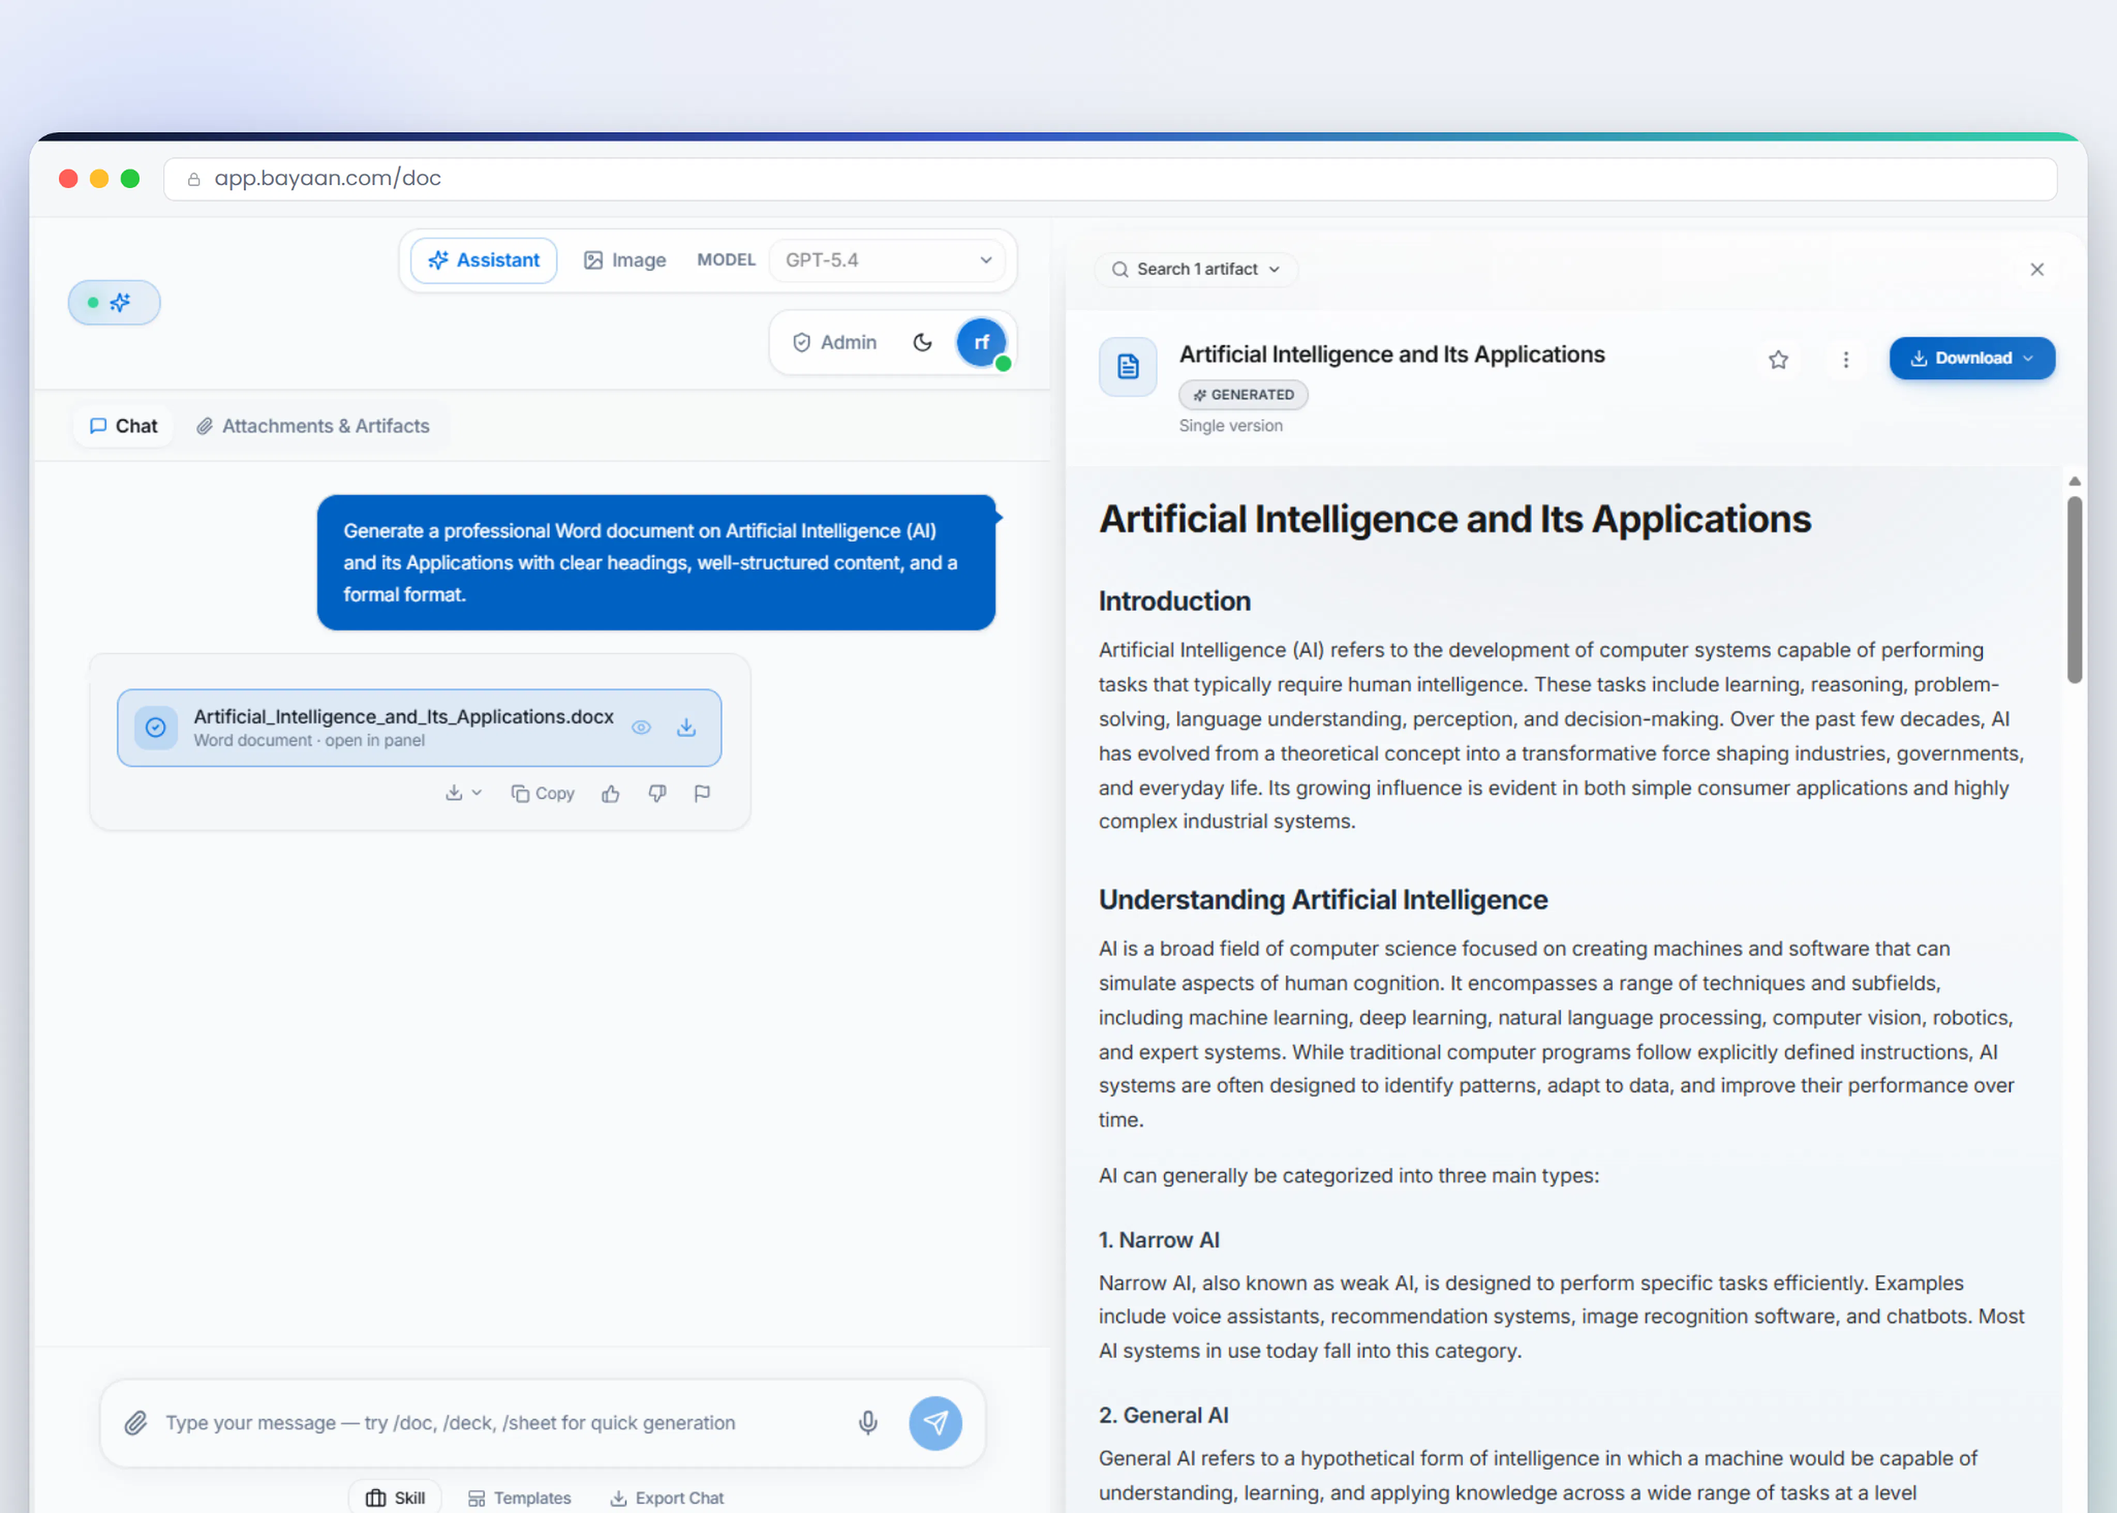Expand the response download options dropdown

(463, 793)
